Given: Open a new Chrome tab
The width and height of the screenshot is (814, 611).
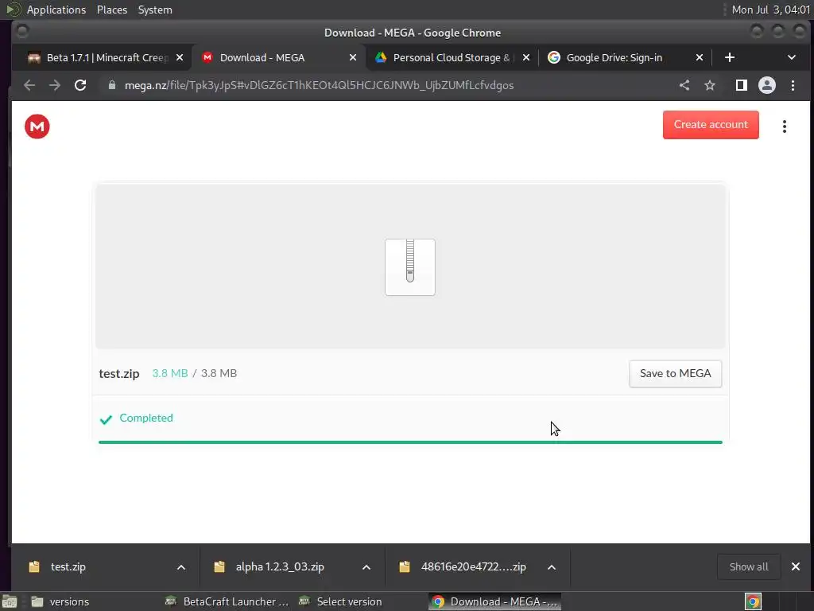Looking at the screenshot, I should [x=730, y=57].
